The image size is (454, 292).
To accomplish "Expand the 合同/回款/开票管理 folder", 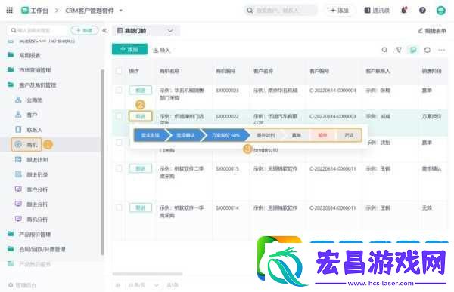I will click(x=36, y=249).
